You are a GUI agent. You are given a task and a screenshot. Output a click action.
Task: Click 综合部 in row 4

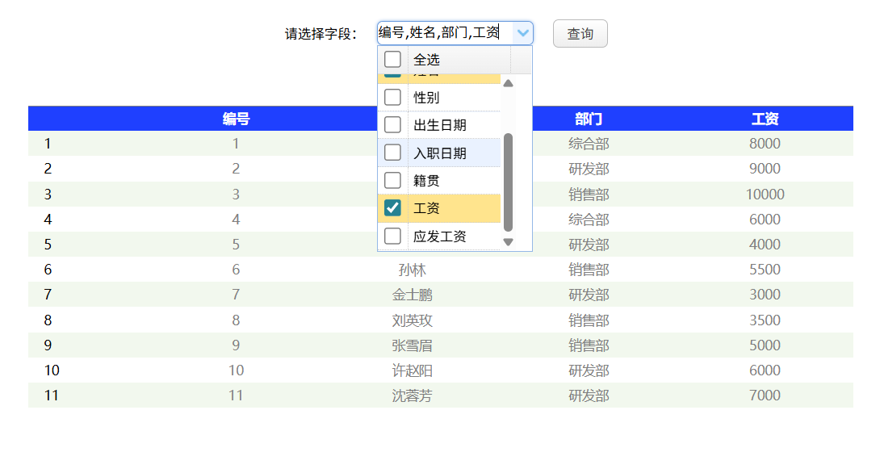(589, 220)
